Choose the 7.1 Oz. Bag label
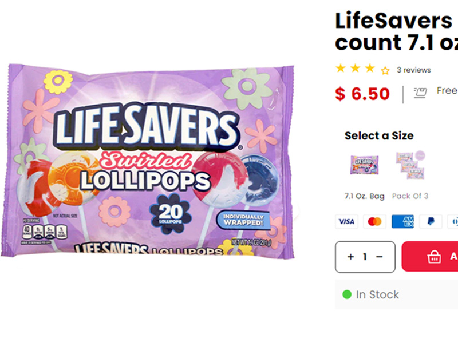The image size is (458, 343). (365, 196)
